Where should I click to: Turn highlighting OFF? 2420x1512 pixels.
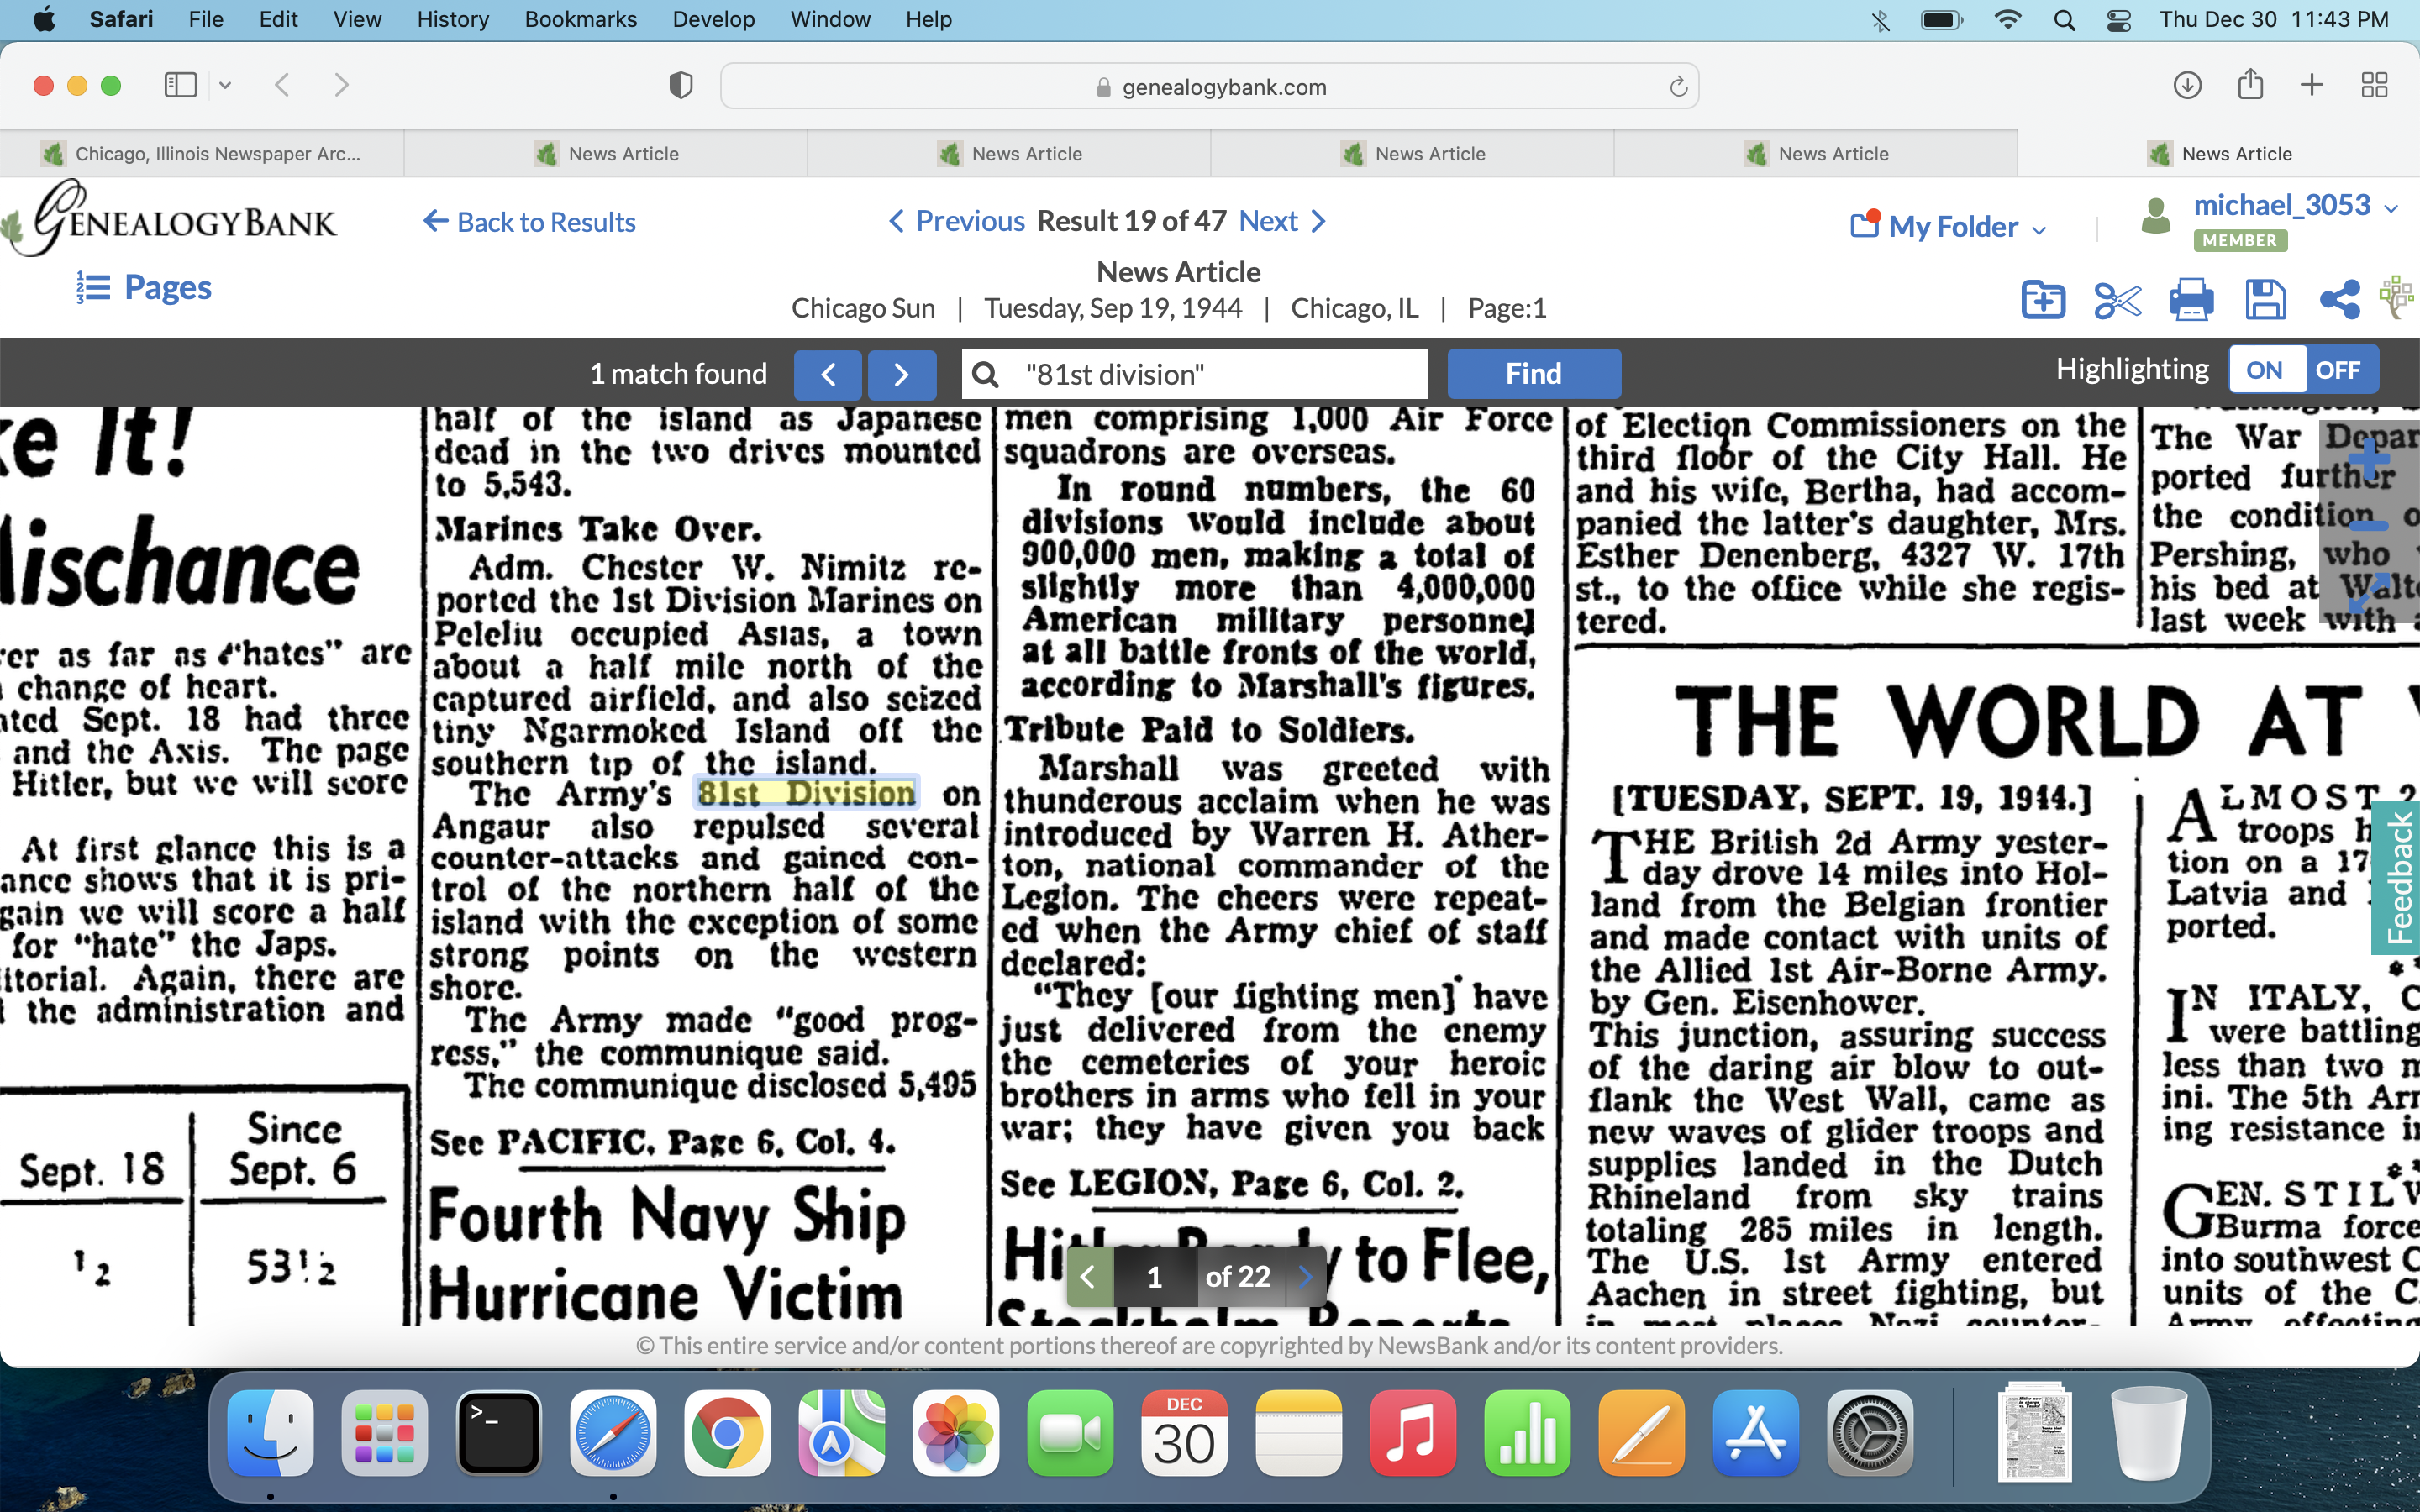pyautogui.click(x=2338, y=370)
